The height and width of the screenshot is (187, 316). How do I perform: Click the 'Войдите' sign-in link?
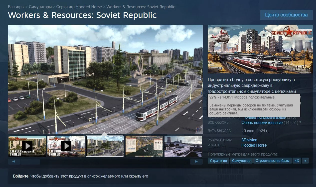[21, 176]
